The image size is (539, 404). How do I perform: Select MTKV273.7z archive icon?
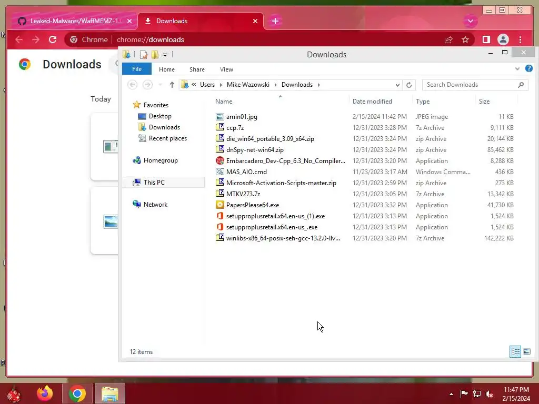[x=219, y=194]
